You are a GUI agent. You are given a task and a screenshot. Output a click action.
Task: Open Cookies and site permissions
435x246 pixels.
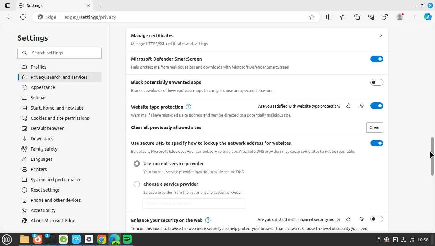(x=59, y=118)
